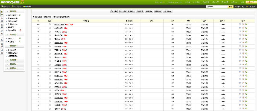The height and width of the screenshot is (111, 257).
Task: Click the edit pencil icon for row ID 20
Action: click(243, 76)
